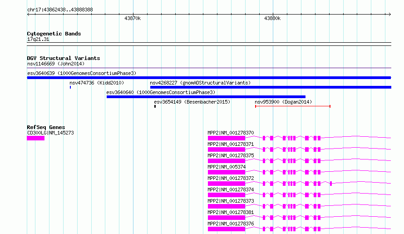The width and height of the screenshot is (404, 234).
Task: Click the 43870k ruler tick label
Action: tap(133, 18)
